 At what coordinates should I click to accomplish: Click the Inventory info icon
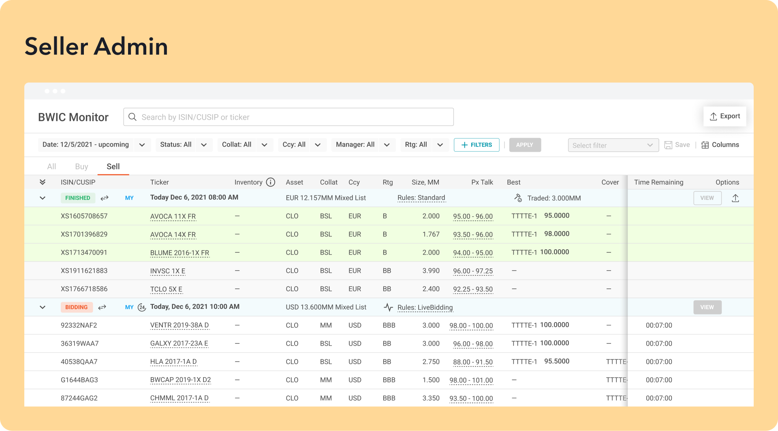tap(270, 182)
